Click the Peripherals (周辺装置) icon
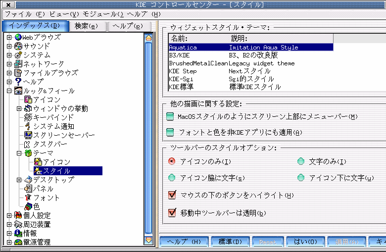 point(18,224)
